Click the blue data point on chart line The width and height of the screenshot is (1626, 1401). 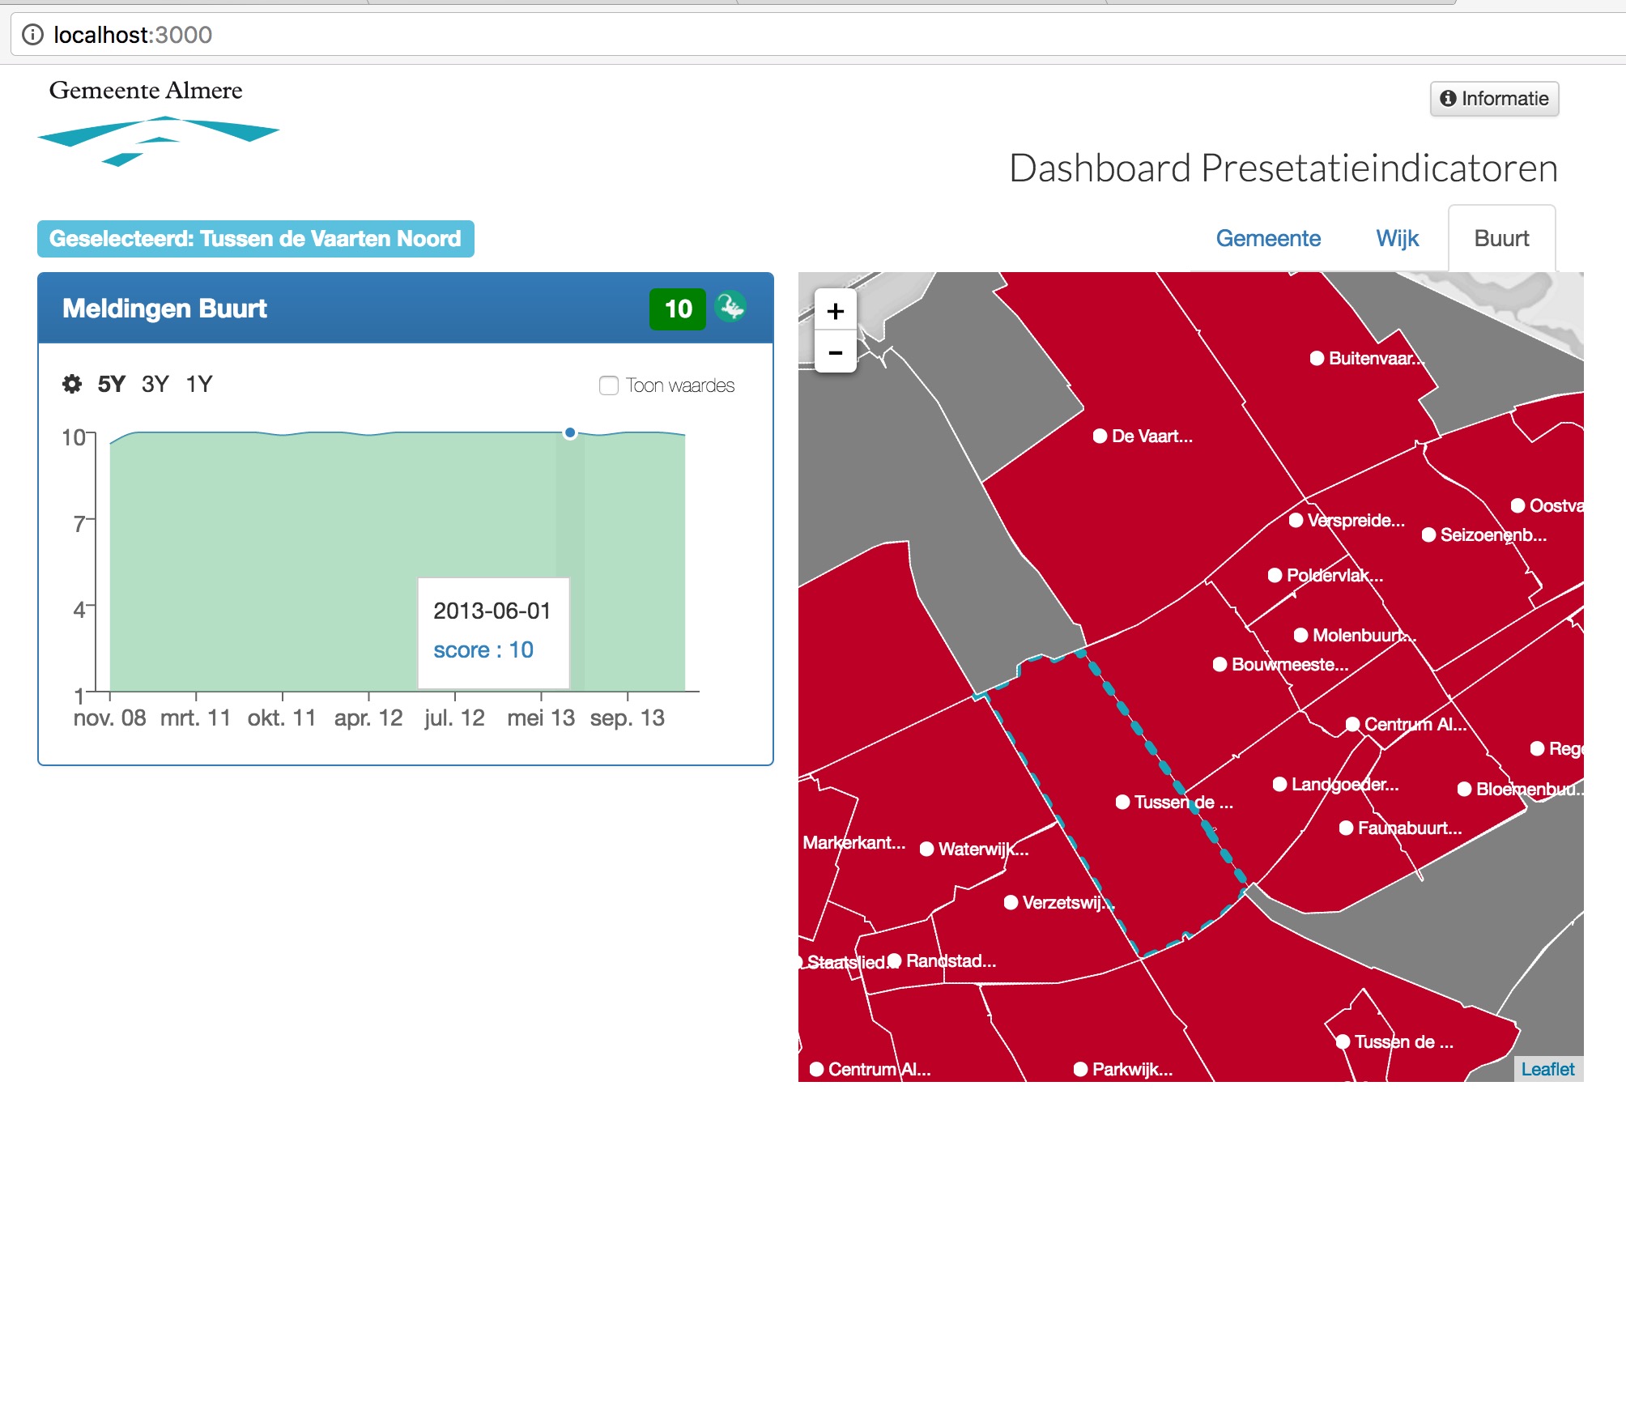point(570,432)
